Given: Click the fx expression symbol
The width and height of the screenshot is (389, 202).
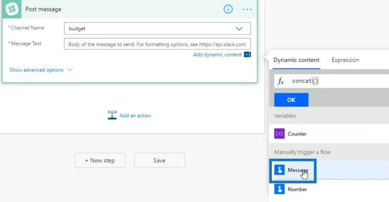Looking at the screenshot, I should [281, 81].
